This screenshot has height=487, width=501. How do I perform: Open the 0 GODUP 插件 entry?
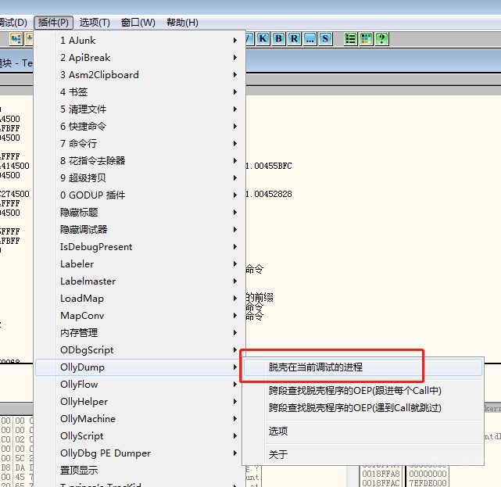click(140, 195)
